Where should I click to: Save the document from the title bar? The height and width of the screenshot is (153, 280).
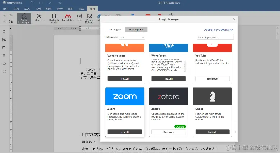pyautogui.click(x=32, y=3)
